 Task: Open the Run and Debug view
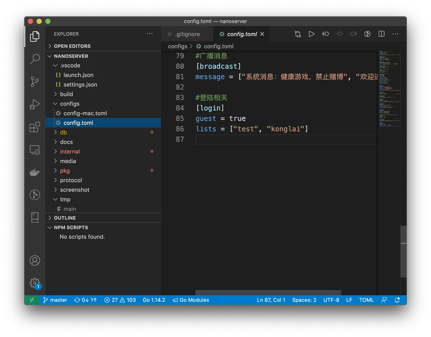pyautogui.click(x=35, y=104)
